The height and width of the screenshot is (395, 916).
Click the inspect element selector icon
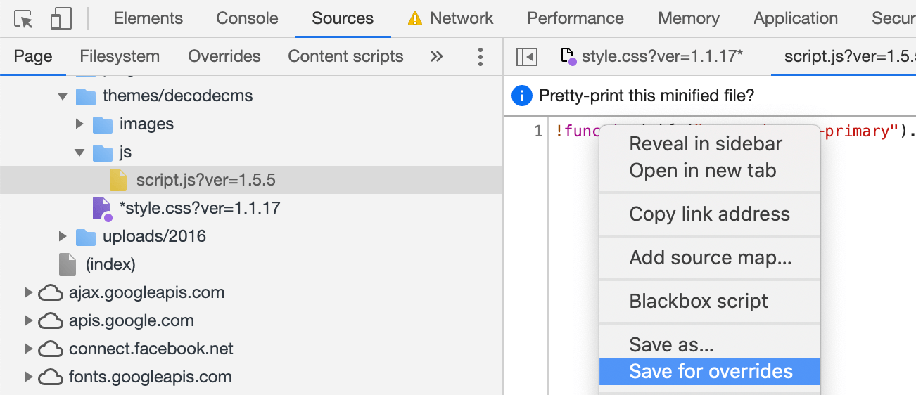coord(23,19)
